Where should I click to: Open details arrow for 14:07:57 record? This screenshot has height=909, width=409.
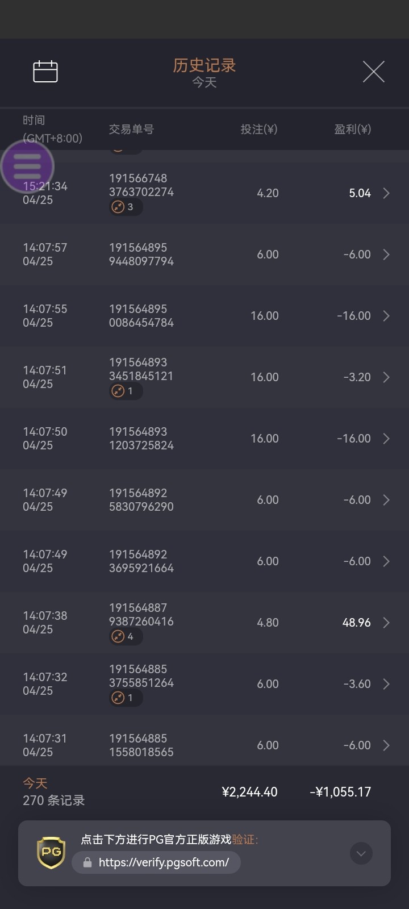[x=386, y=255]
